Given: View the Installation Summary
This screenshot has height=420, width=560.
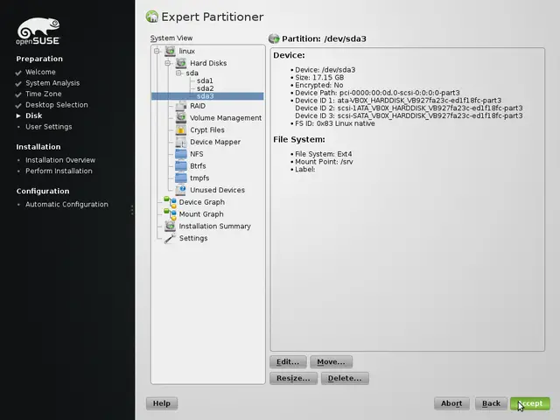Looking at the screenshot, I should [214, 227].
